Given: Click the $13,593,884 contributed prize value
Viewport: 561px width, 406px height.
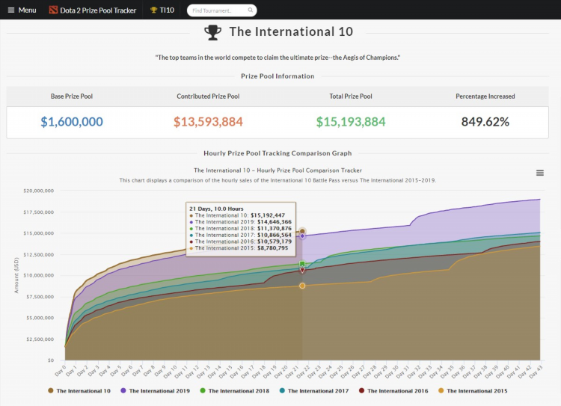Looking at the screenshot, I should (208, 122).
